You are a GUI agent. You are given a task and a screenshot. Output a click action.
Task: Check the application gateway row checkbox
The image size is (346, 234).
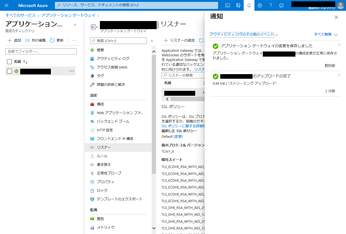(9, 71)
